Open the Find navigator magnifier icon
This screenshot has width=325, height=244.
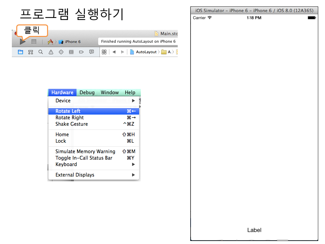41,52
